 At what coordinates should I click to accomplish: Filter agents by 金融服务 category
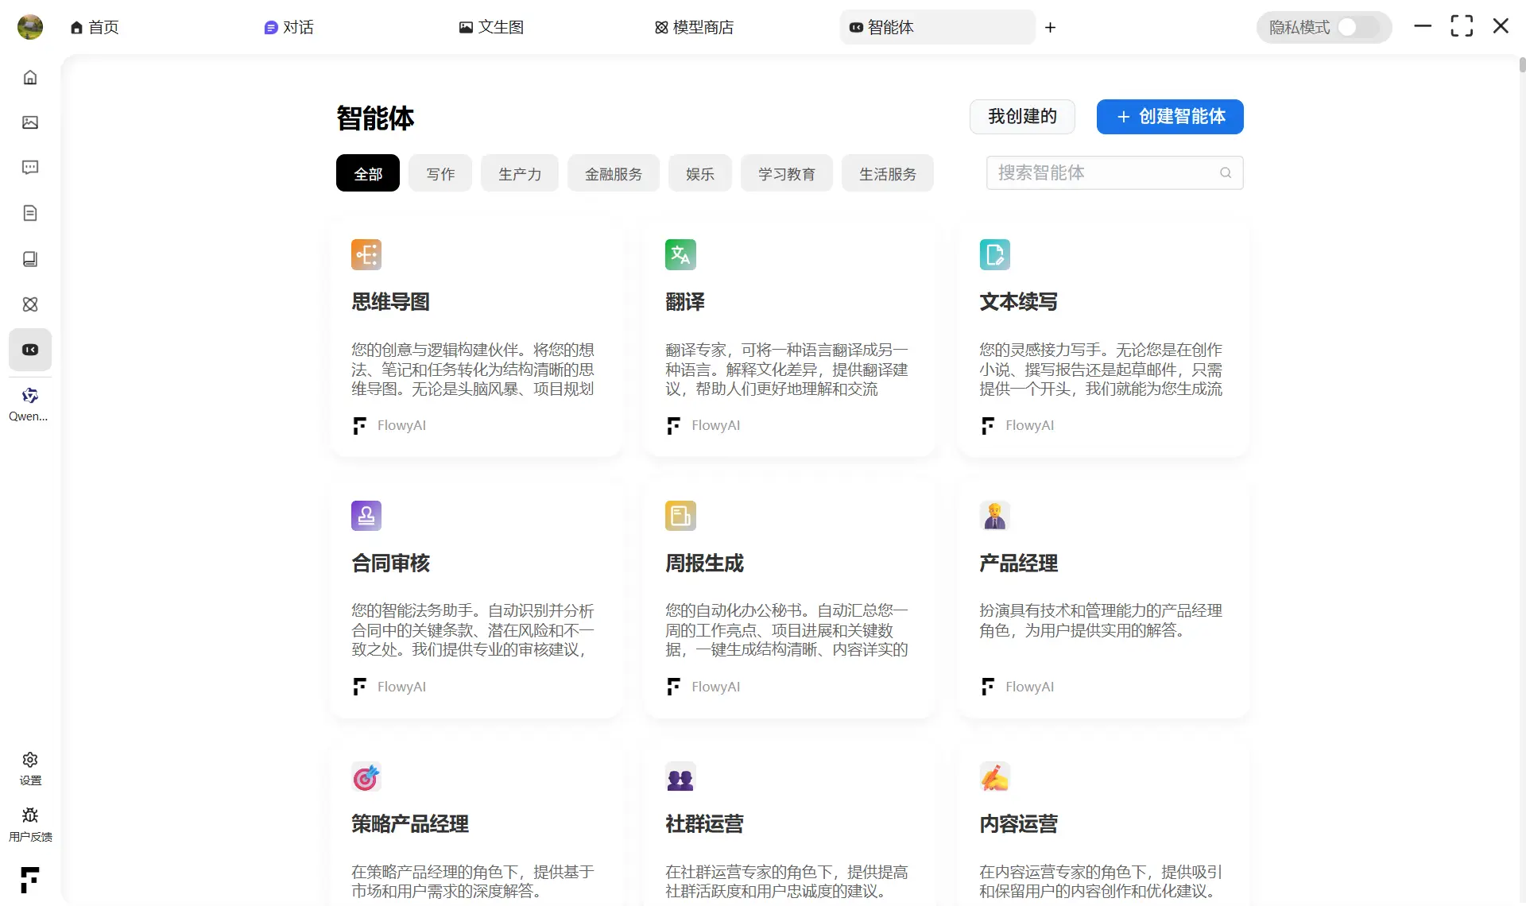(x=613, y=174)
